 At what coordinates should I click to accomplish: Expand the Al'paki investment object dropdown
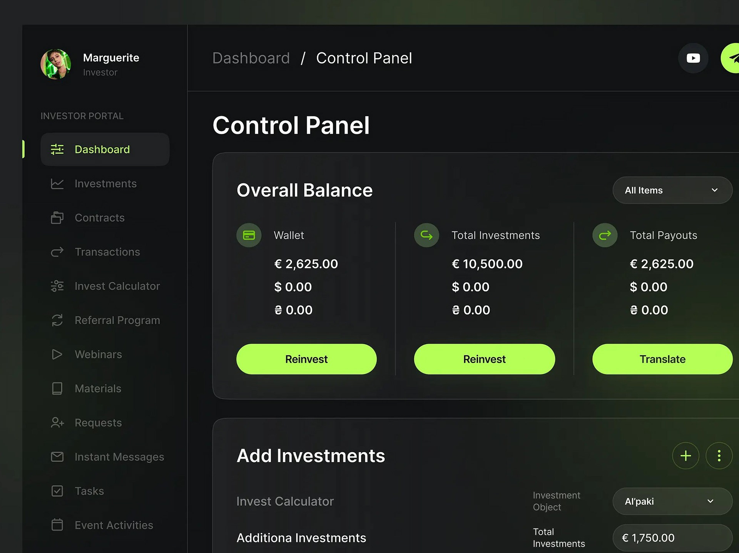coord(672,501)
